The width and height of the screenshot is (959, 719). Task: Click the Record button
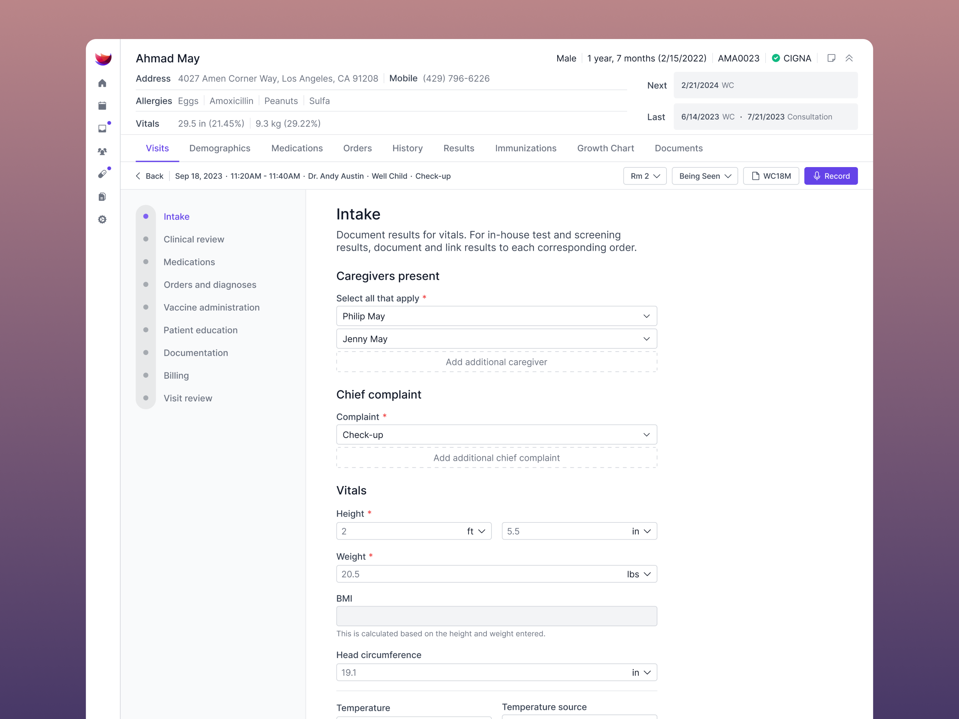click(831, 176)
